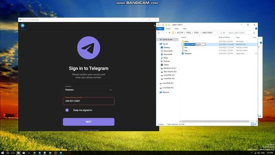Viewport: 275px width, 155px height.
Task: Switch to details view via status bar icon
Action: [x=252, y=124]
